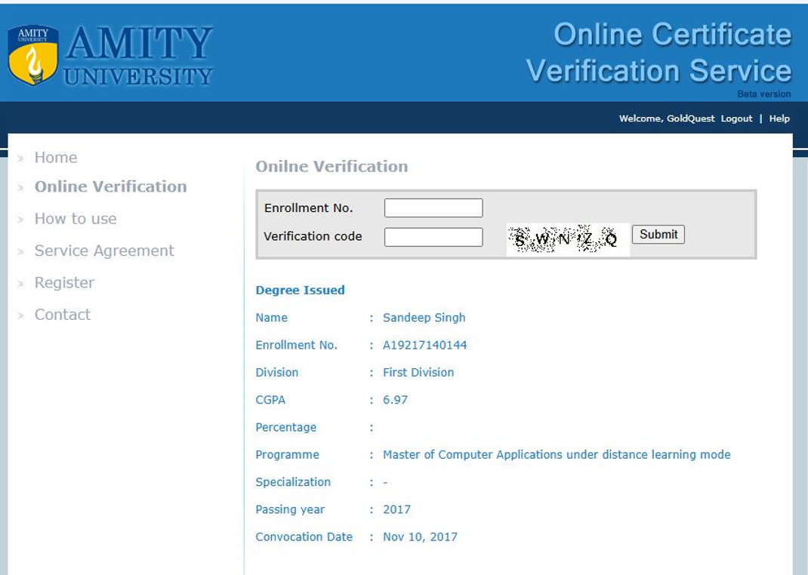Select Online Verification in the sidebar
This screenshot has height=575, width=808.
pos(111,186)
